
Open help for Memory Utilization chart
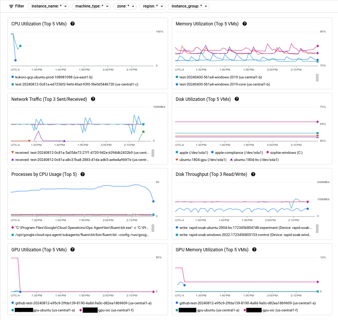point(244,24)
